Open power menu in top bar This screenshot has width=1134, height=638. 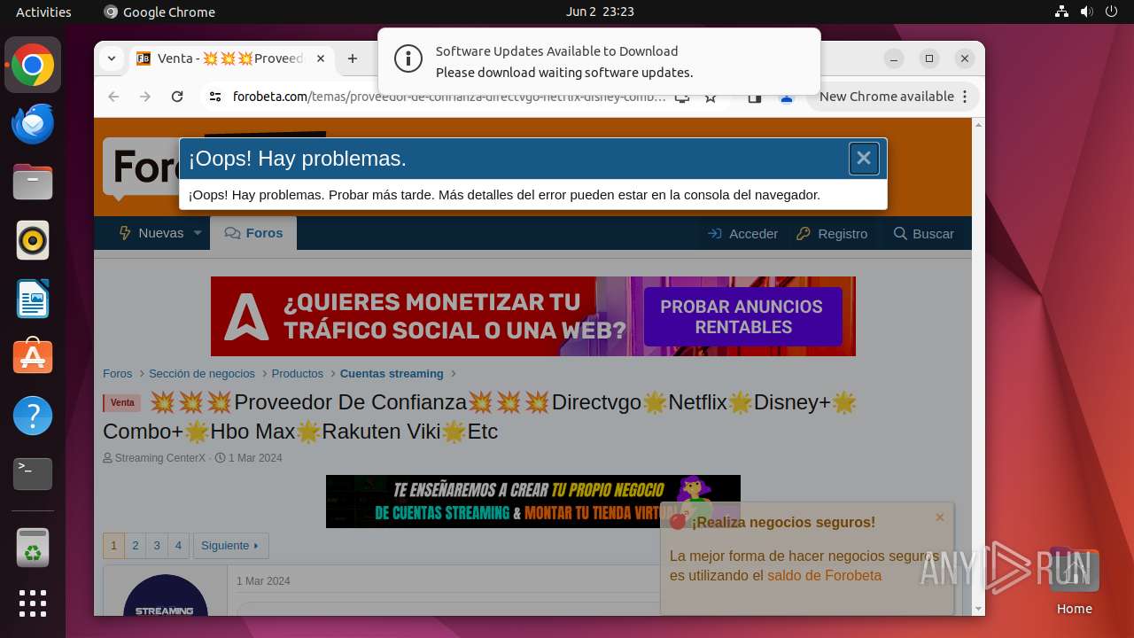click(x=1111, y=12)
